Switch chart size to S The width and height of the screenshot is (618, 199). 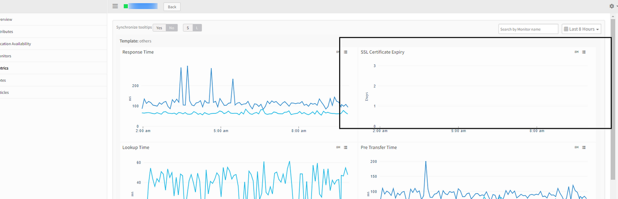click(188, 28)
